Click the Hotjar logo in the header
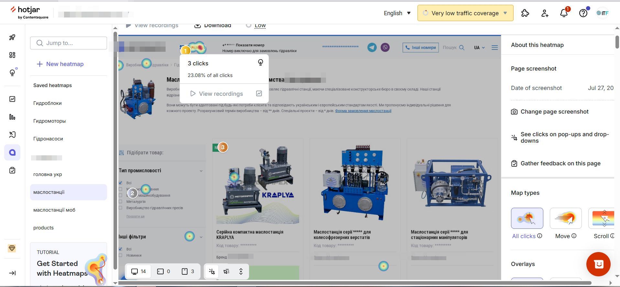Screen dimensions: 620x287 29,13
